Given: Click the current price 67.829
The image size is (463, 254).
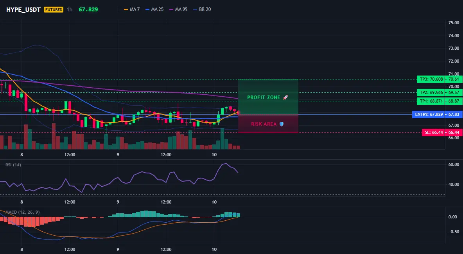Looking at the screenshot, I should (x=88, y=9).
